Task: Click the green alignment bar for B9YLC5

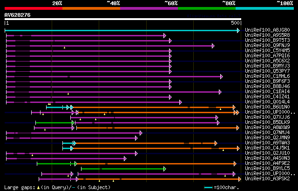Action: pos(122,169)
